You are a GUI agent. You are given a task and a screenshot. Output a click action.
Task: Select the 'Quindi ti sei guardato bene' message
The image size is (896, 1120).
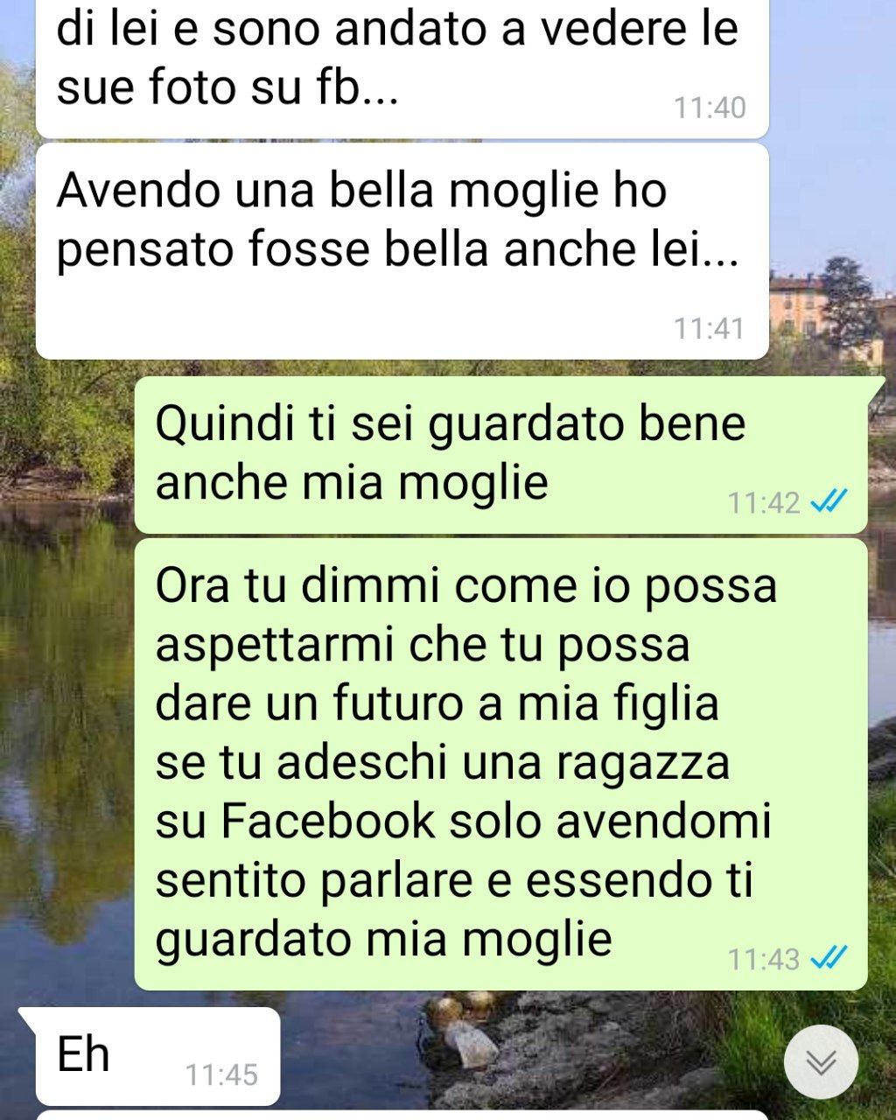500,455
